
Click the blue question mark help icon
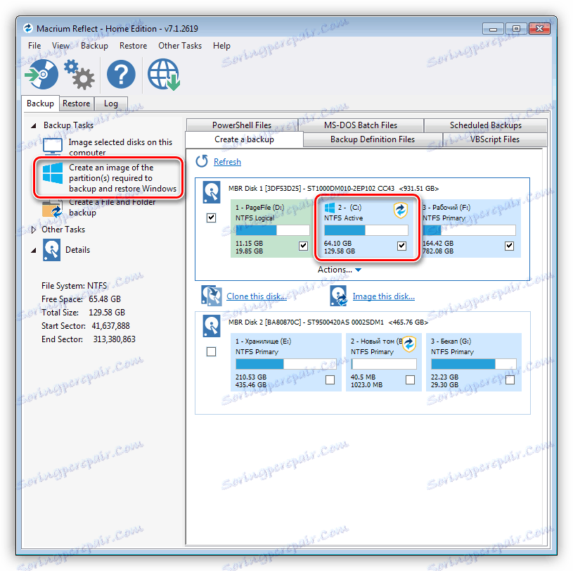tap(121, 75)
